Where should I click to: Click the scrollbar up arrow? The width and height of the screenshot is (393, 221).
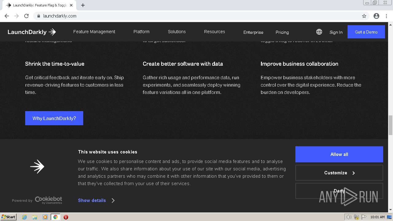click(x=391, y=24)
